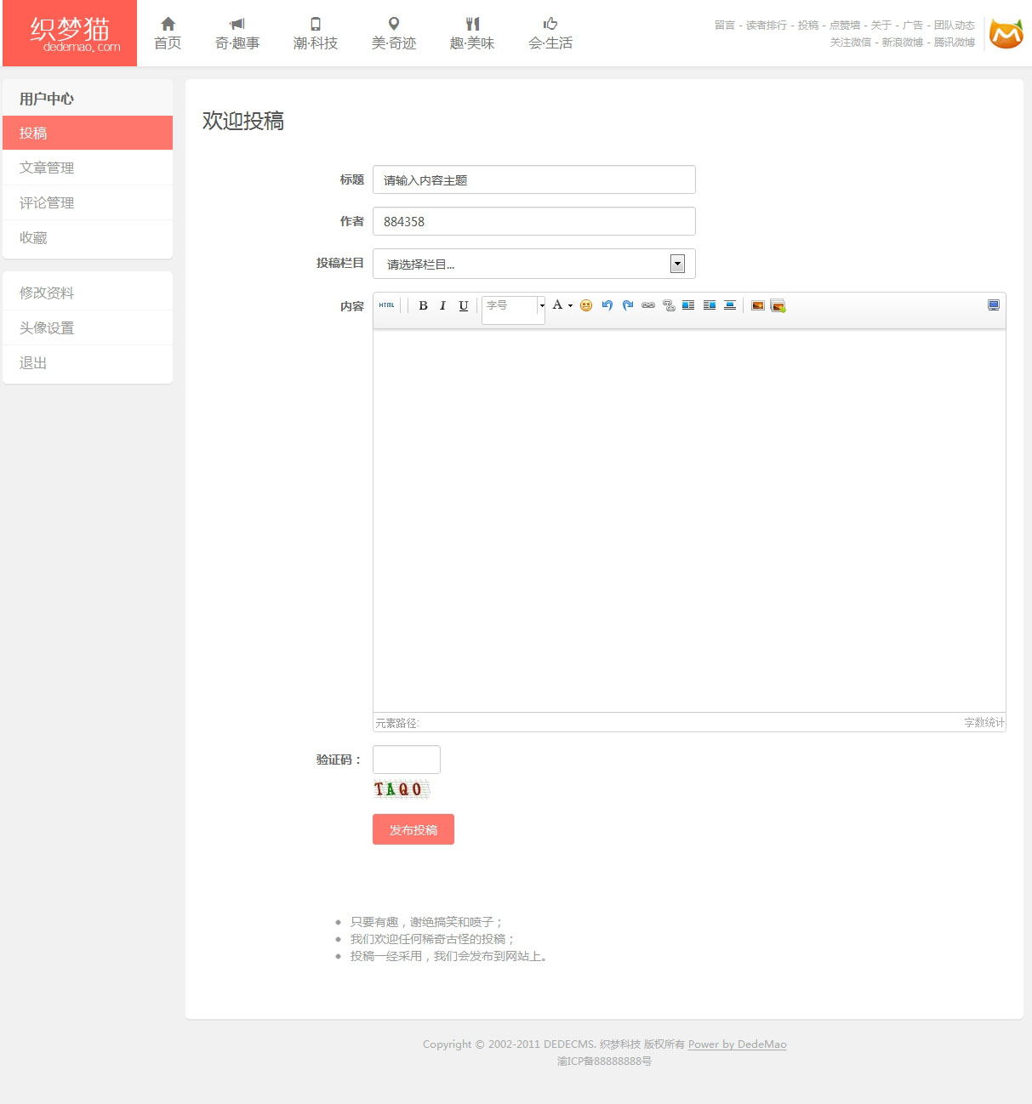Go to 潮·科技 navigation tab

click(x=316, y=33)
